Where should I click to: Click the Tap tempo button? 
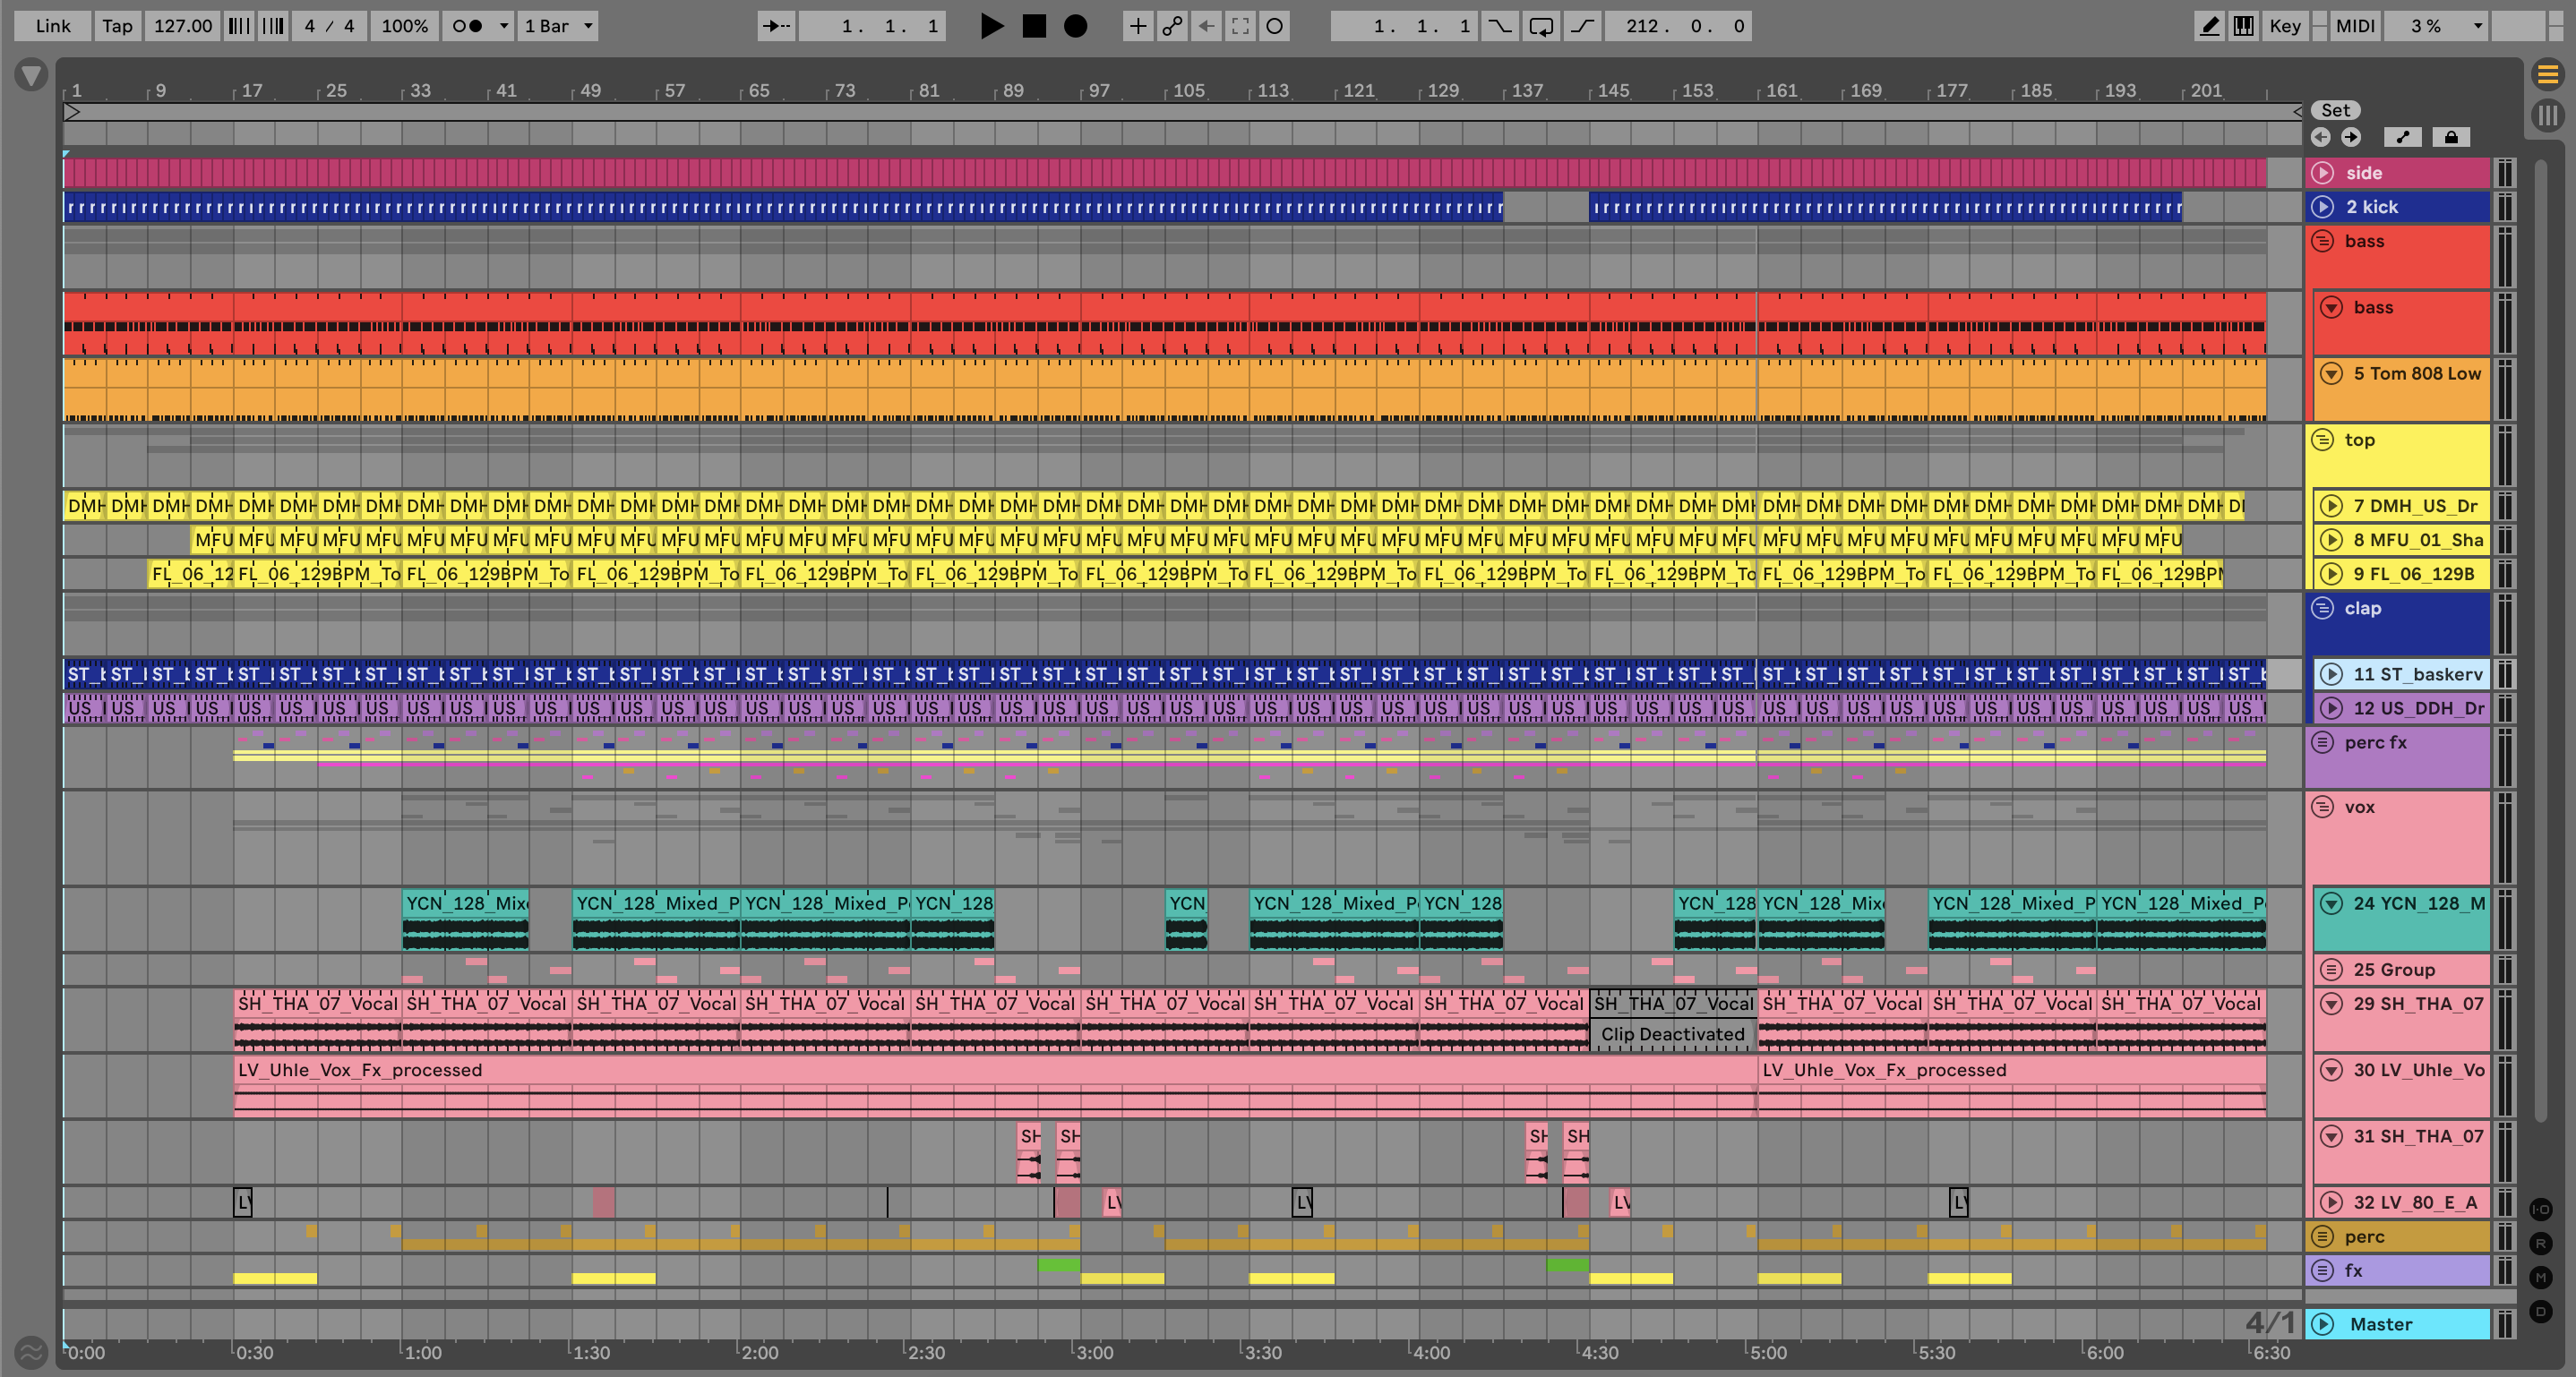tap(117, 26)
